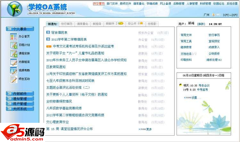This screenshot has height=142, width=240.
Task: Open the 继续教育 shortcut link
Action: coord(186,47)
